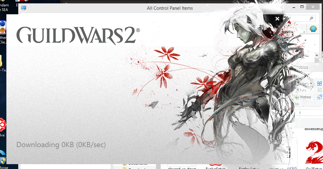Viewport: 323px width, 169px height.
Task: Select the dxwebsetup file label
Action: click(314, 129)
